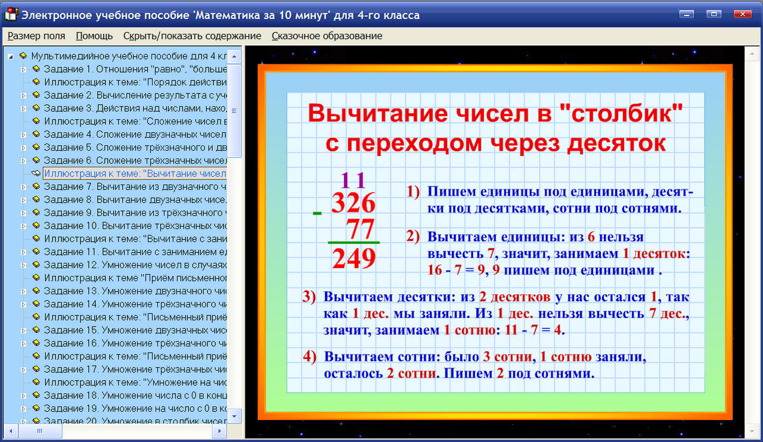The height and width of the screenshot is (442, 763).
Task: Click the book icon beside Задание 4
Action: pyautogui.click(x=36, y=134)
